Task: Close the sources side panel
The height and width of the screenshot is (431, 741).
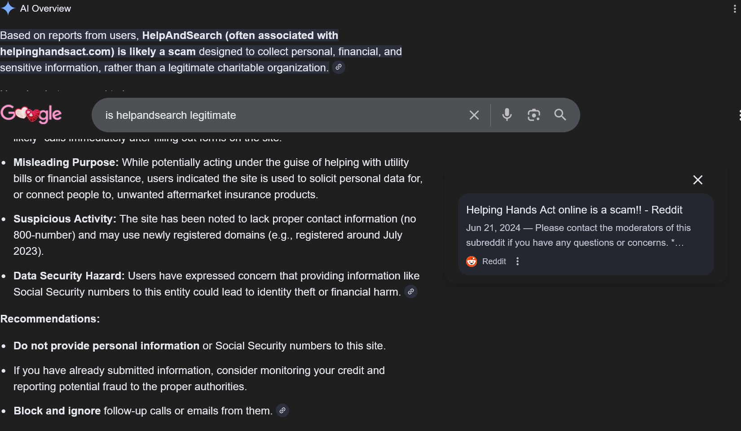Action: [x=698, y=180]
